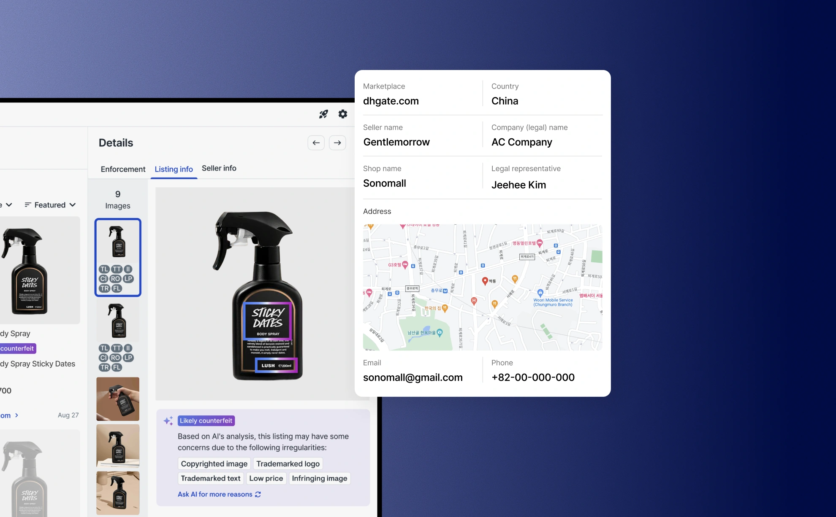Click the II tag on first thumbnail
The image size is (836, 517).
tap(128, 269)
